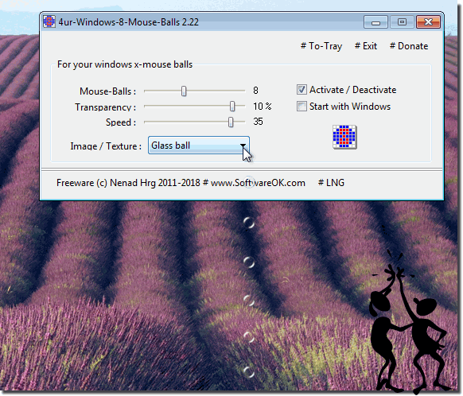Open the Image / Texture dropdown arrow
Image resolution: width=463 pixels, height=396 pixels.
[x=243, y=146]
